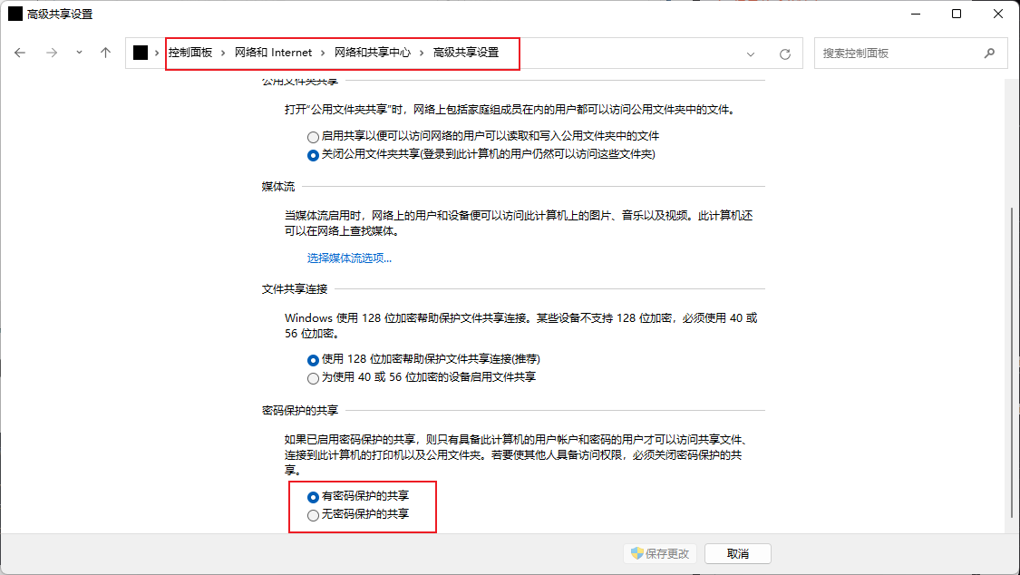This screenshot has width=1020, height=575.
Task: Click the black address bar location icon
Action: pos(141,53)
